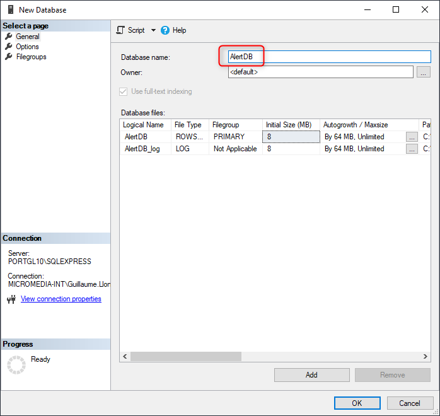Click the connection properties icon
Screen dimensions: 440x416
click(x=11, y=299)
